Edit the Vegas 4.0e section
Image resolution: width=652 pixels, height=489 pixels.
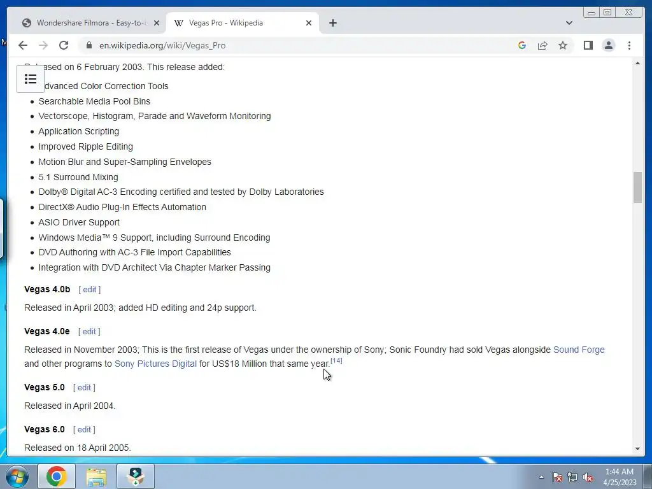click(89, 331)
